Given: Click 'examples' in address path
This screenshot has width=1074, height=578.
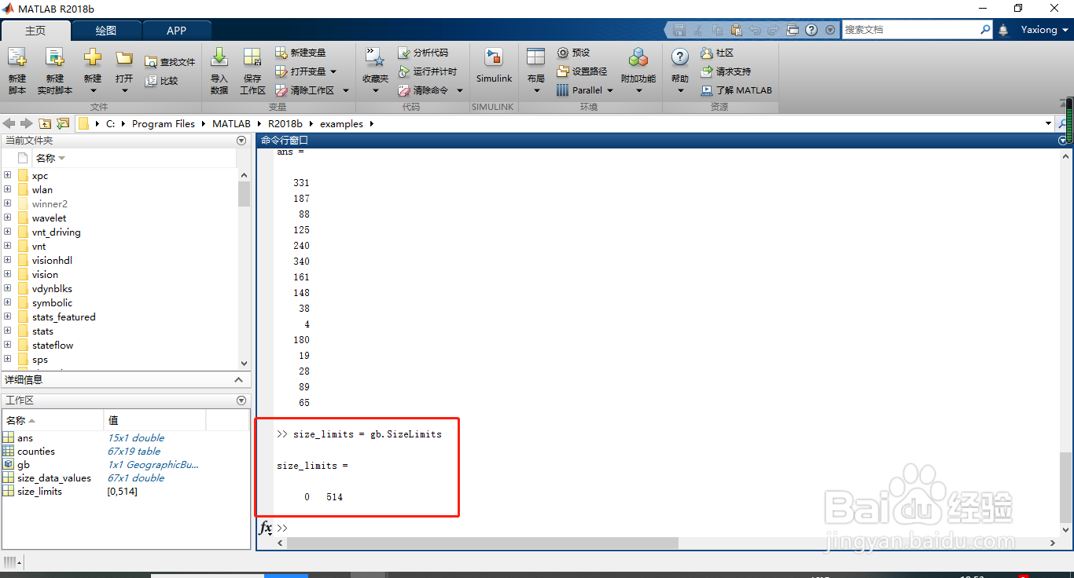Looking at the screenshot, I should [x=341, y=124].
